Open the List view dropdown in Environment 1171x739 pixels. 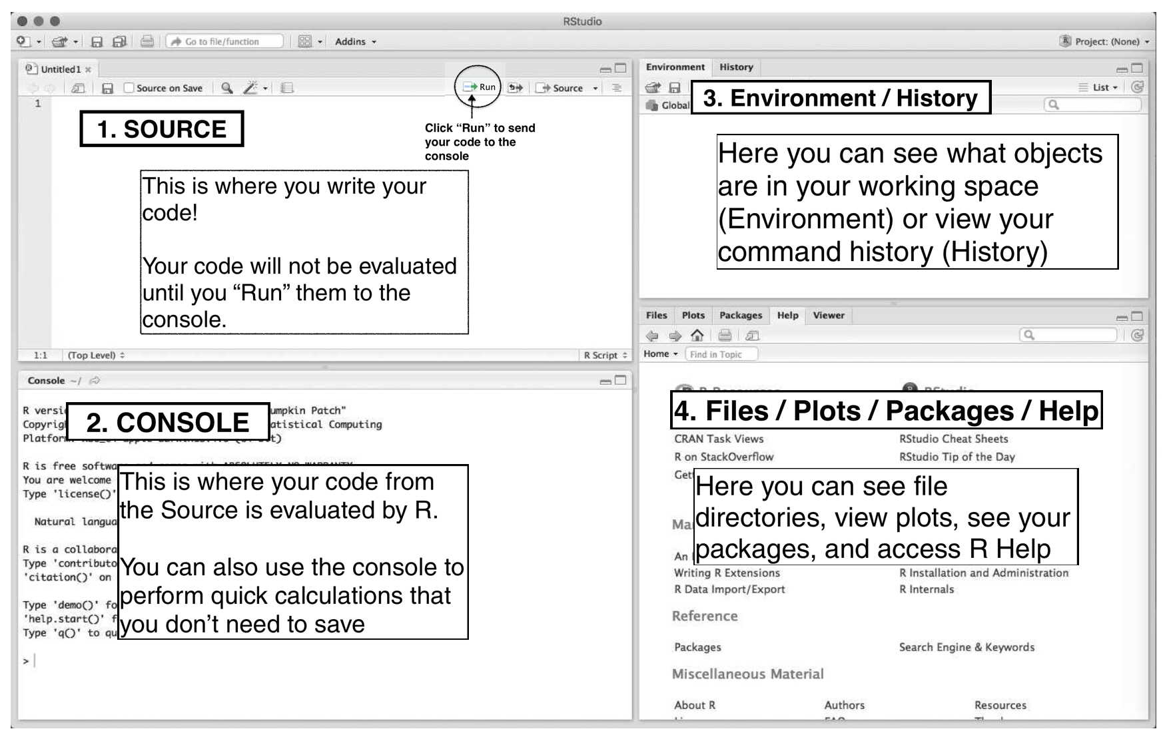click(x=1099, y=87)
